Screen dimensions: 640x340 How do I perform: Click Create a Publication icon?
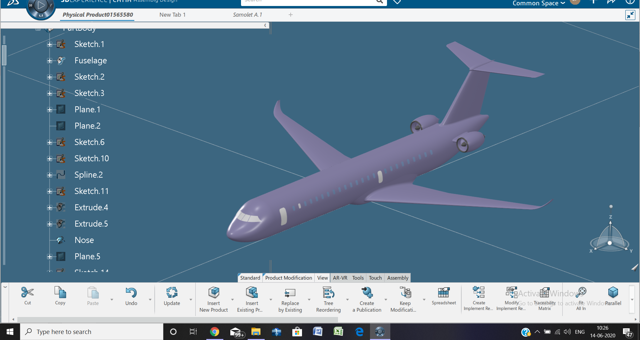click(x=367, y=292)
